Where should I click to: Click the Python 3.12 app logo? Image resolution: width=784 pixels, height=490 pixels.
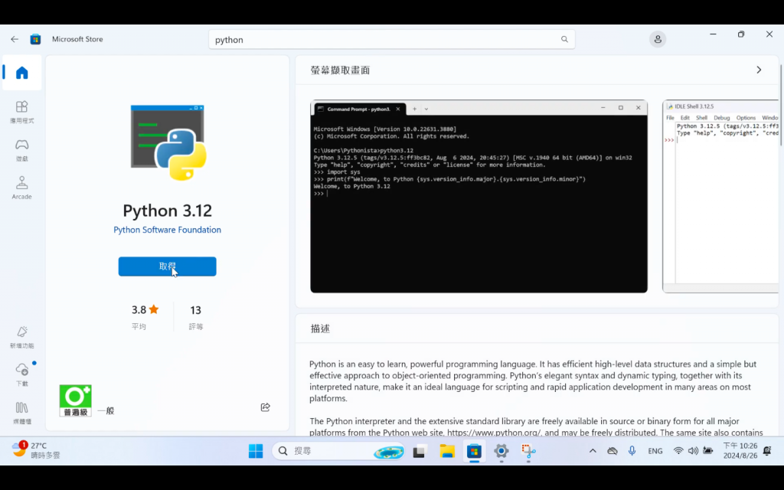click(x=168, y=142)
